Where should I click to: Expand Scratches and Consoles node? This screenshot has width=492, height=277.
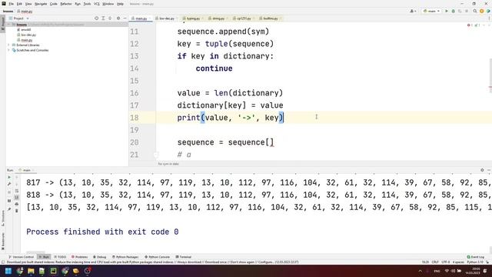tap(8, 50)
